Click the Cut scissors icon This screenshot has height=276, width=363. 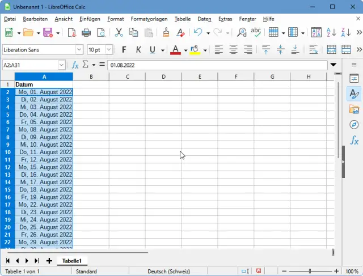[119, 33]
